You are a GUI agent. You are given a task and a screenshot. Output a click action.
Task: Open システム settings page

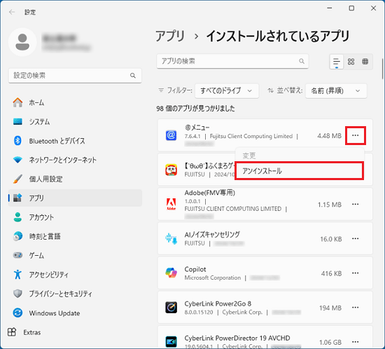[75, 122]
